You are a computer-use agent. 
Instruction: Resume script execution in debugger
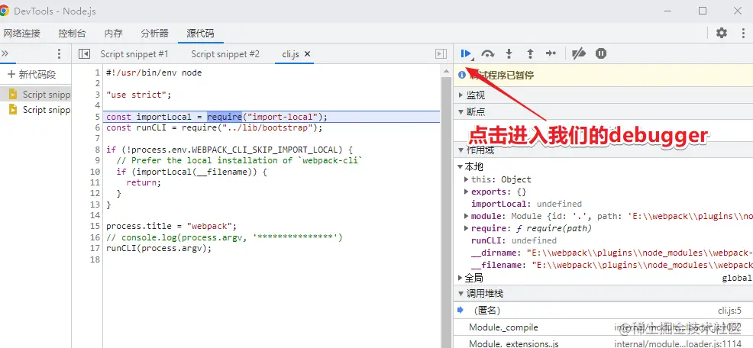click(466, 53)
